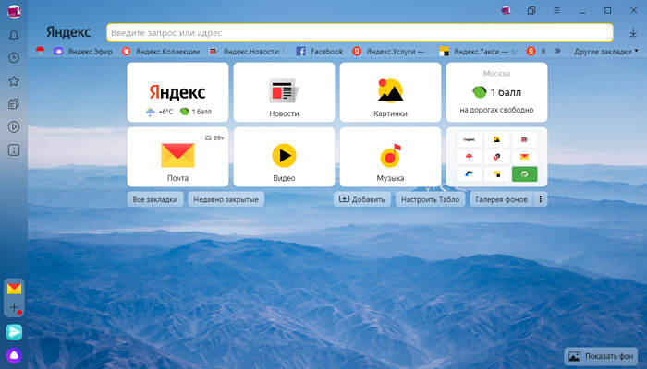647x369 pixels.
Task: Open mini mail envelope in the folder tile
Action: point(524,157)
